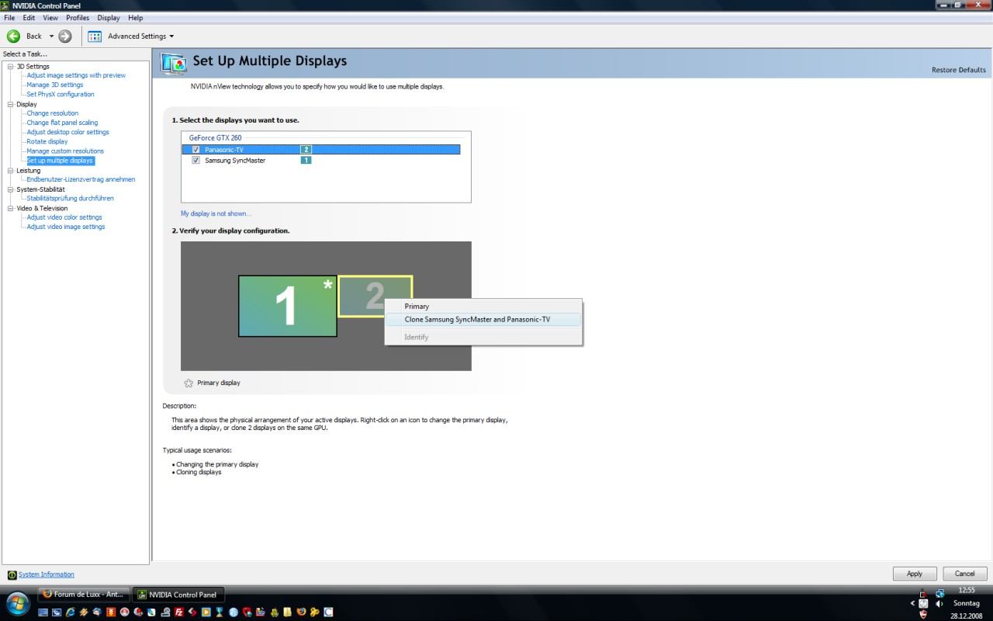993x621 pixels.
Task: Collapse the Video & Television tree node
Action: tap(11, 208)
